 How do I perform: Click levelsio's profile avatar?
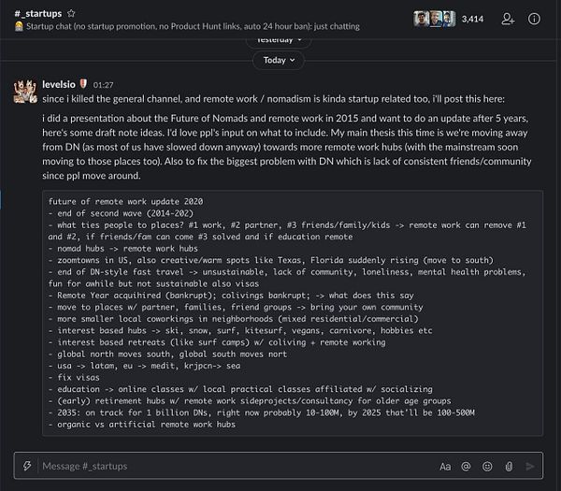click(x=24, y=91)
